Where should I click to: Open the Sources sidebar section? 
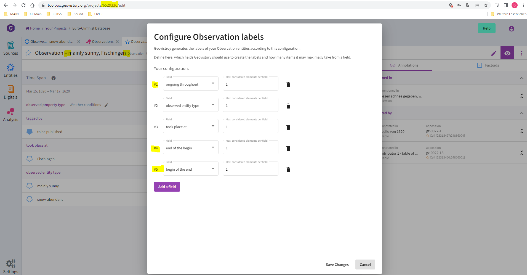pyautogui.click(x=11, y=48)
